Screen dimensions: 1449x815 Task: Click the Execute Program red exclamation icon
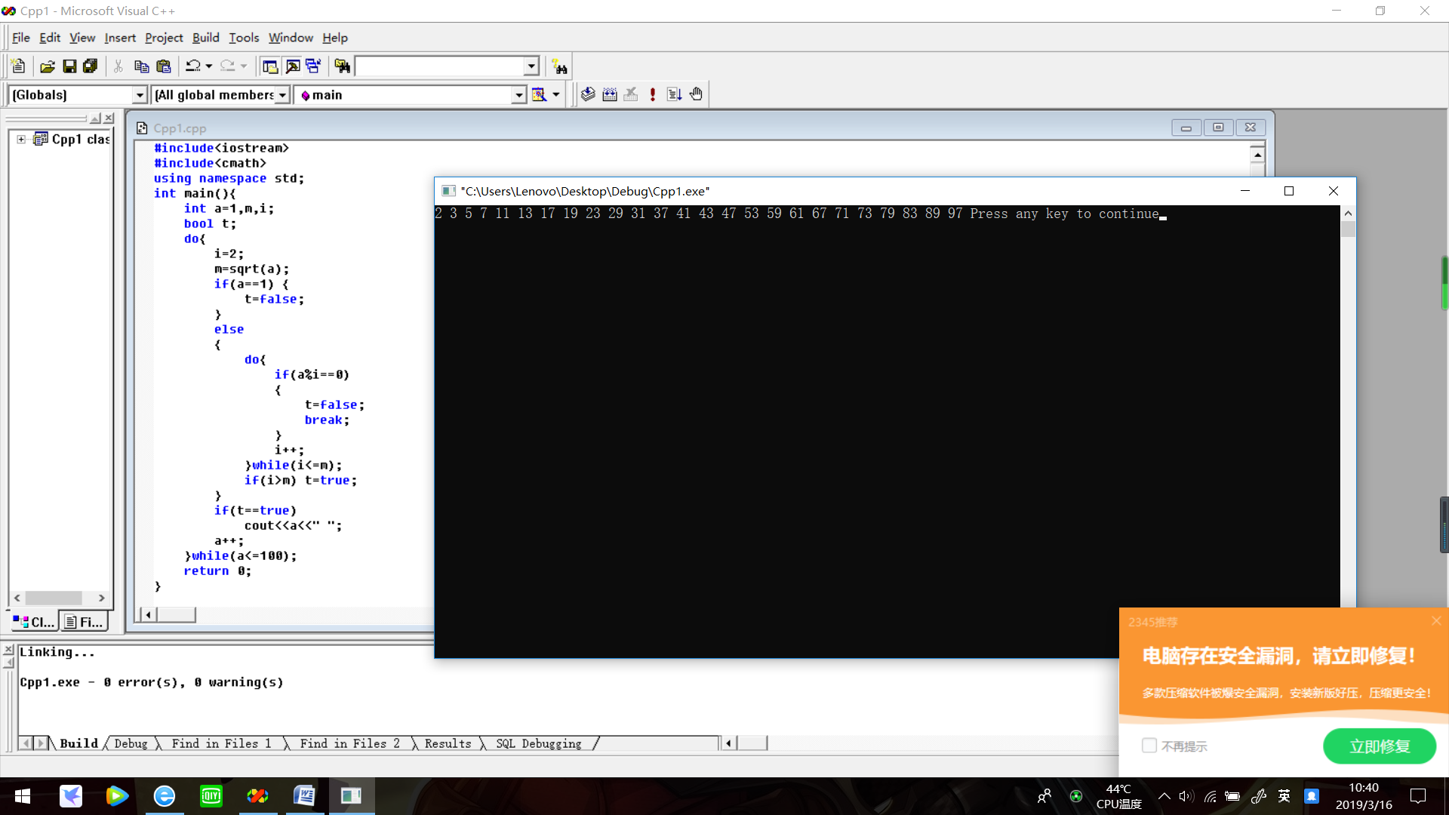pyautogui.click(x=653, y=94)
